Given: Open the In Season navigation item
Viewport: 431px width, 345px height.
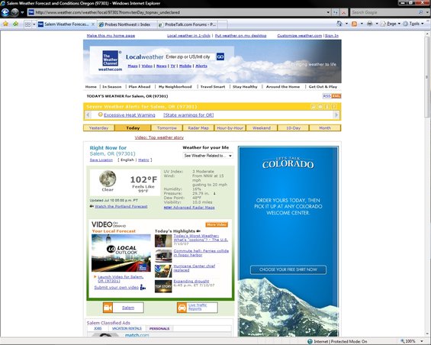Looking at the screenshot, I should click(x=111, y=87).
